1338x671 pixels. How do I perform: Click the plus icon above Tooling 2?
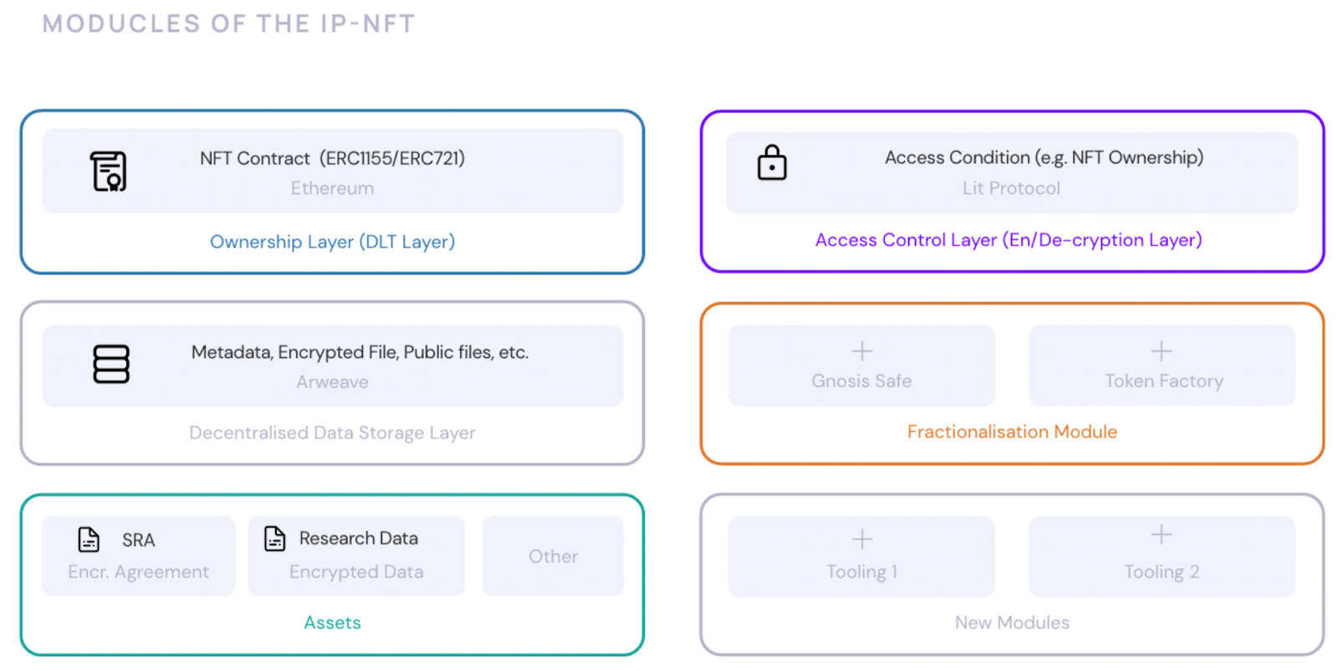[x=1161, y=535]
